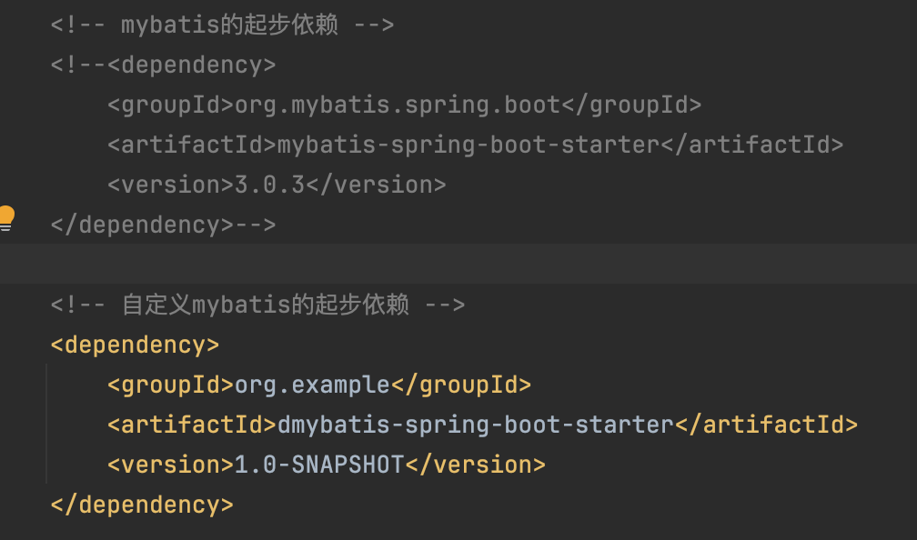The width and height of the screenshot is (917, 540).
Task: Click commented artifactId 'mybatis-spring-boot-starter'
Action: pos(469,145)
